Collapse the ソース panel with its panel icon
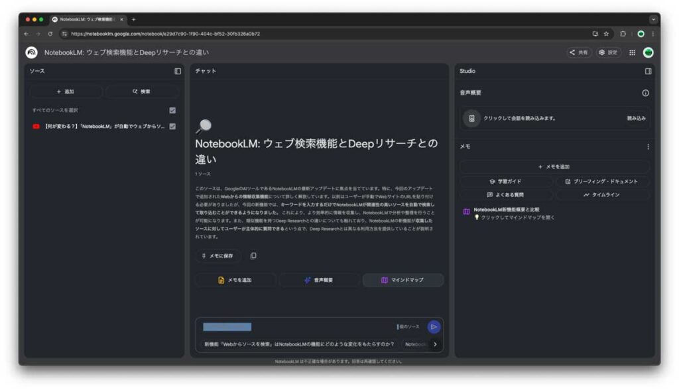679x390 pixels. point(178,71)
